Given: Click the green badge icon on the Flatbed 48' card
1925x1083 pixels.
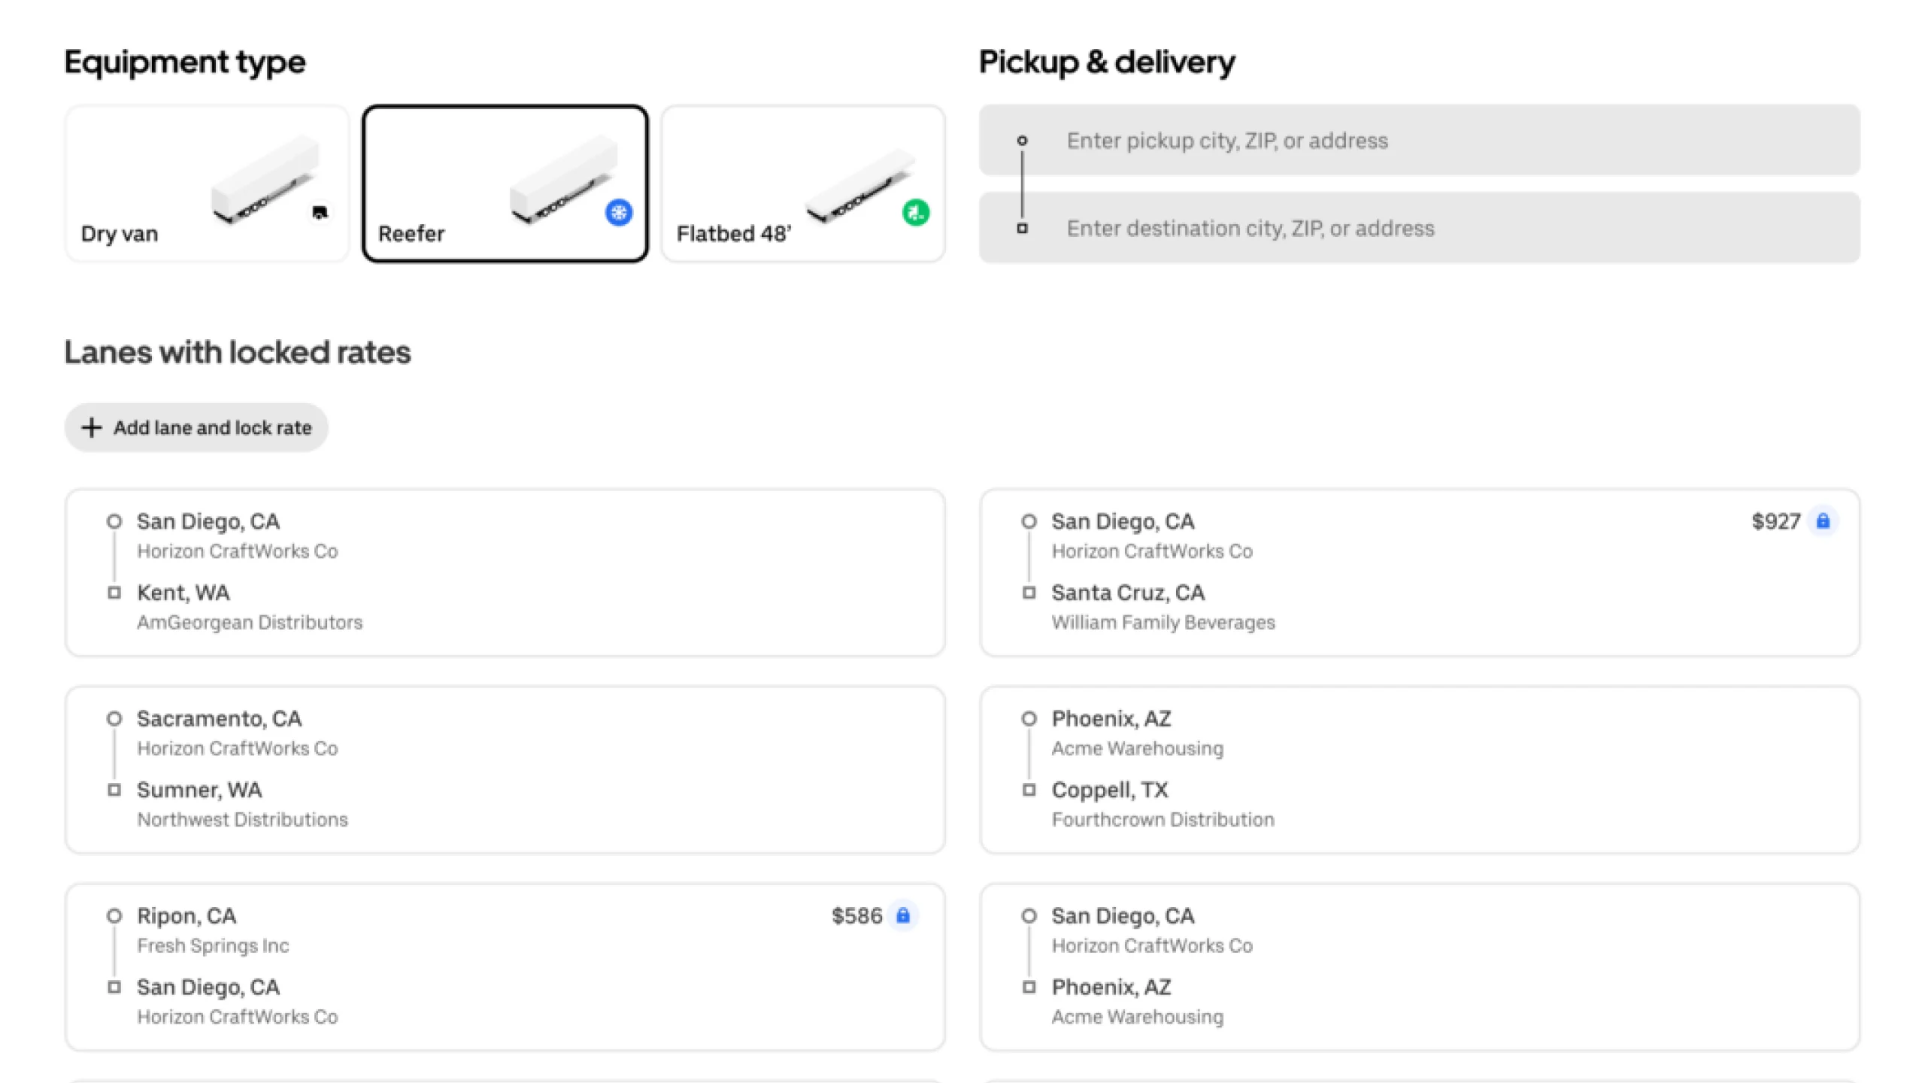Looking at the screenshot, I should click(915, 213).
